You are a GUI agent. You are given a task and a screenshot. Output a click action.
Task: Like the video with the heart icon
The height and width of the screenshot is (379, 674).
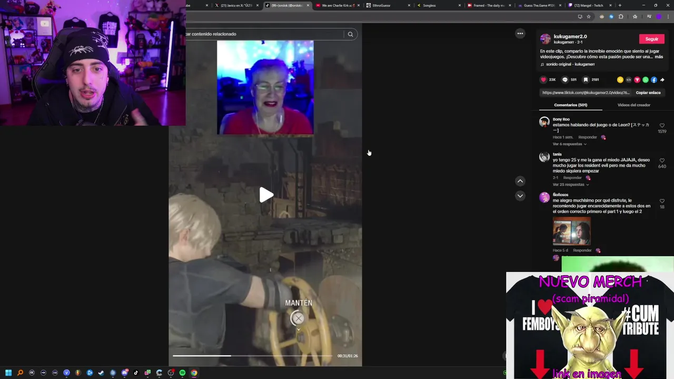pos(543,79)
